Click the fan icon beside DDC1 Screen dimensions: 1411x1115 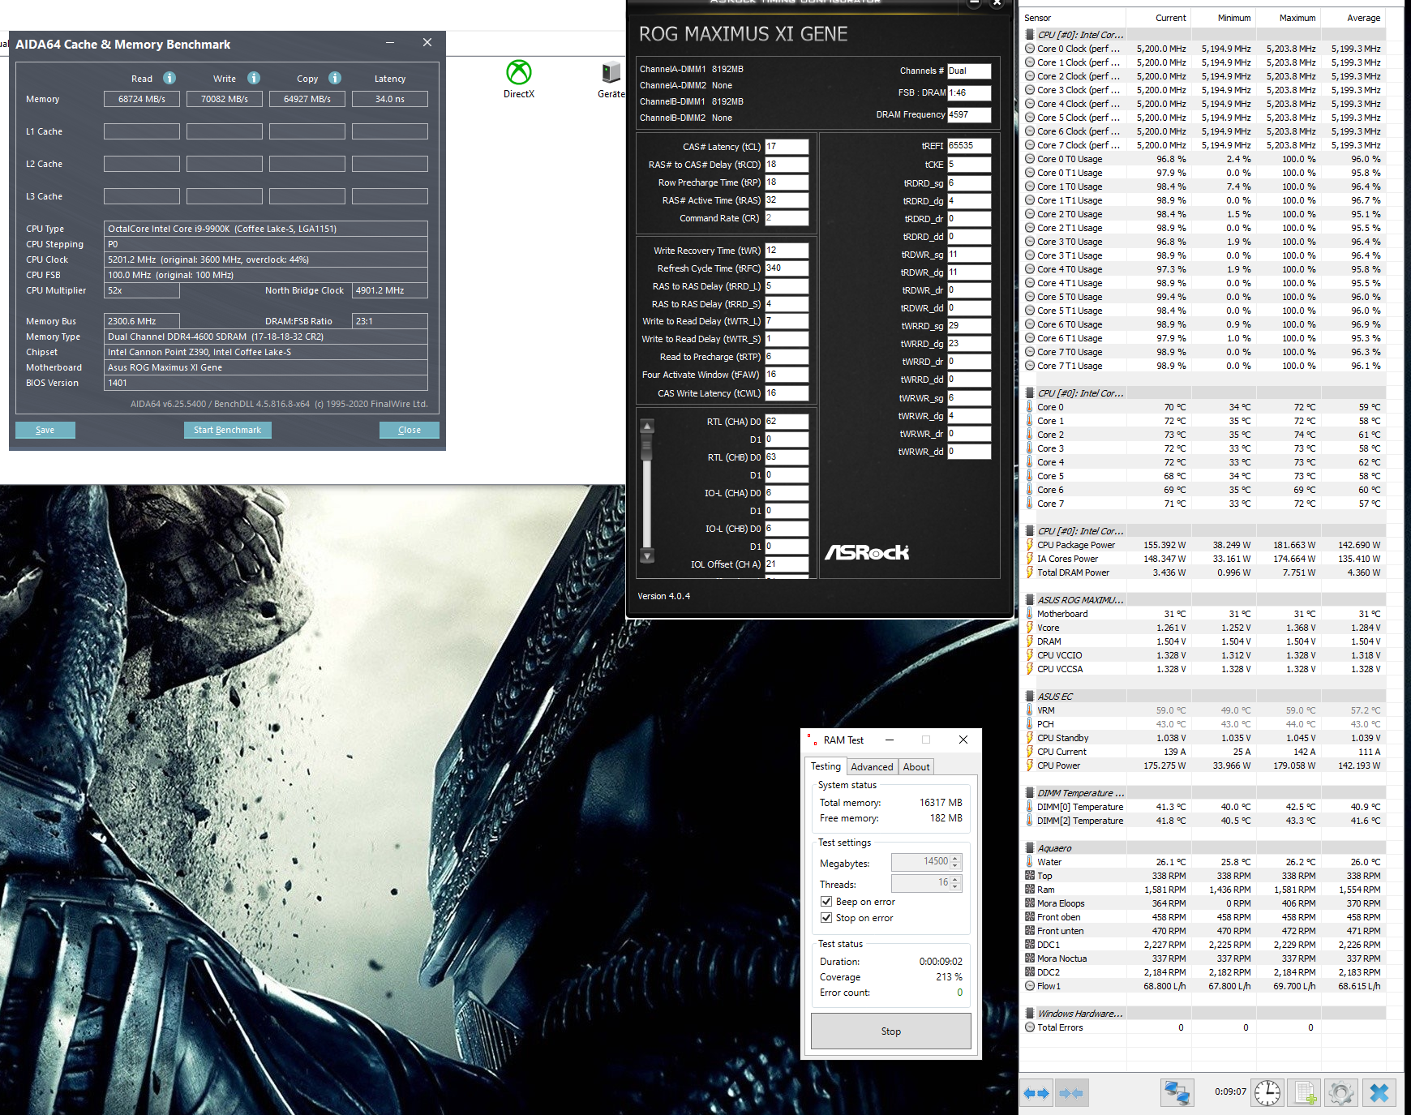coord(1030,945)
